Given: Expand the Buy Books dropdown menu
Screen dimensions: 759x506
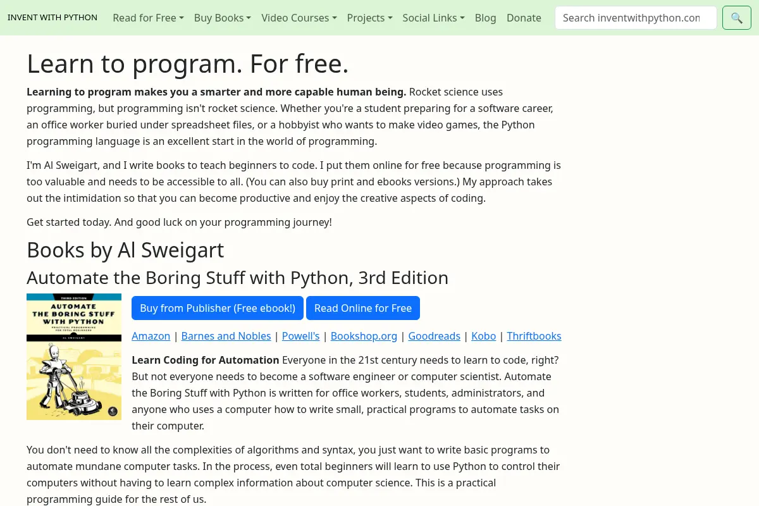Looking at the screenshot, I should pyautogui.click(x=223, y=18).
